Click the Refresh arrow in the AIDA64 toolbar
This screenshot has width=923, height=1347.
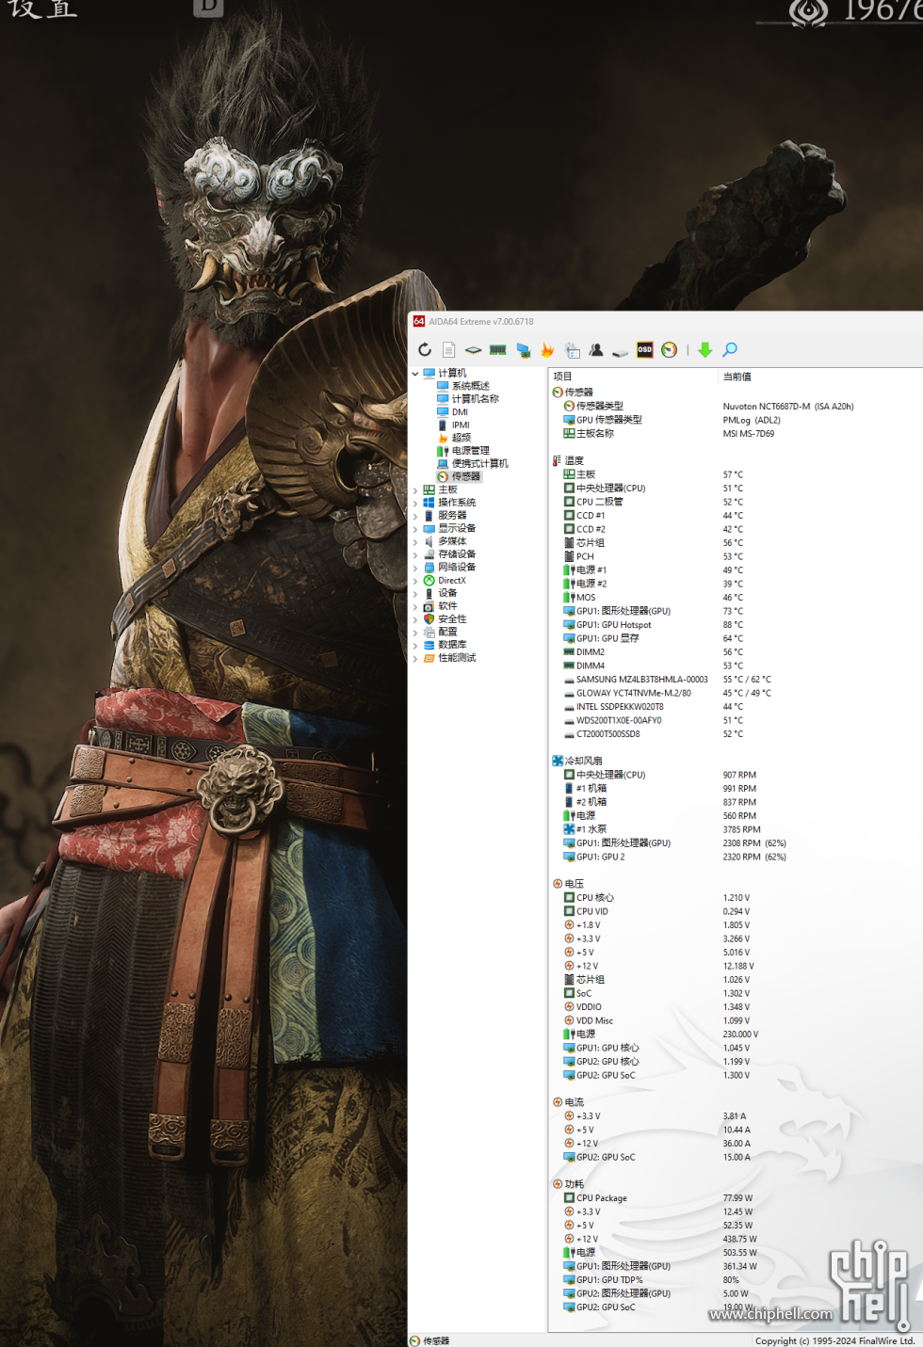(425, 350)
